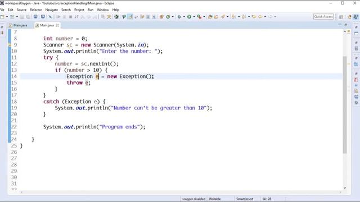The width and height of the screenshot is (360, 202).
Task: Click "throw" keyword on line 15
Action: 75,82
